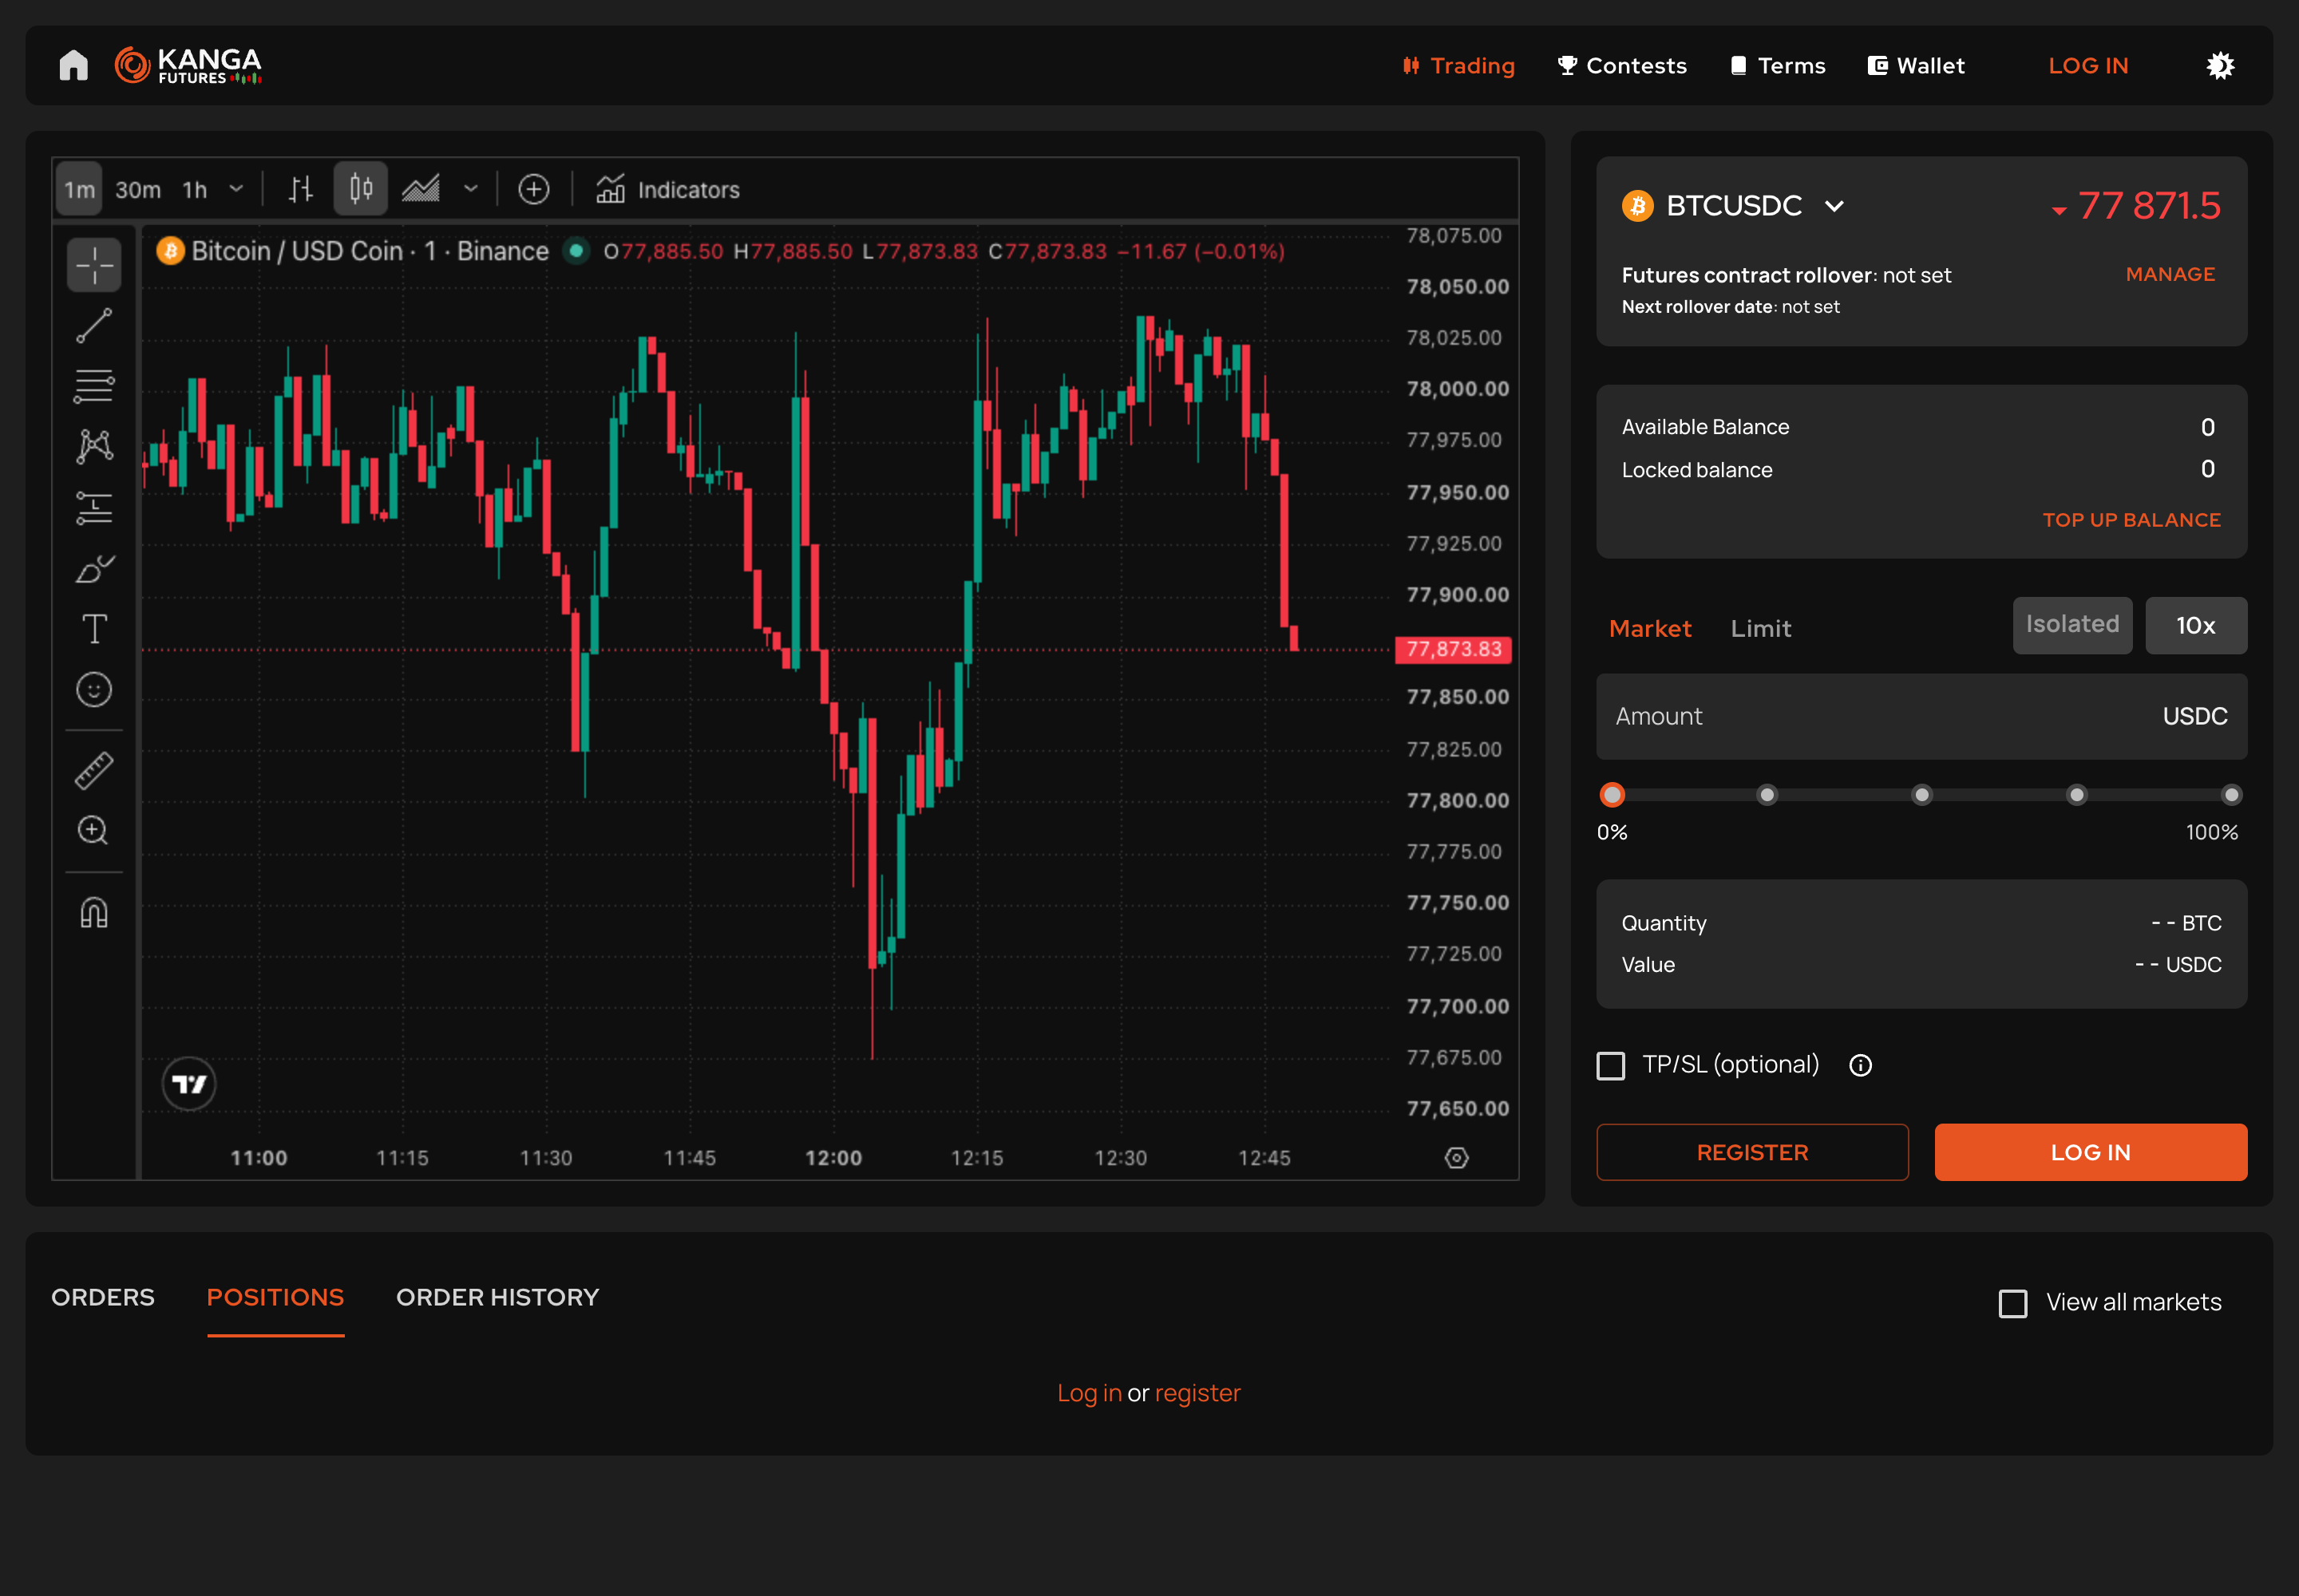The width and height of the screenshot is (2299, 1596).
Task: Show TP/SL info tooltip icon
Action: coord(1861,1066)
